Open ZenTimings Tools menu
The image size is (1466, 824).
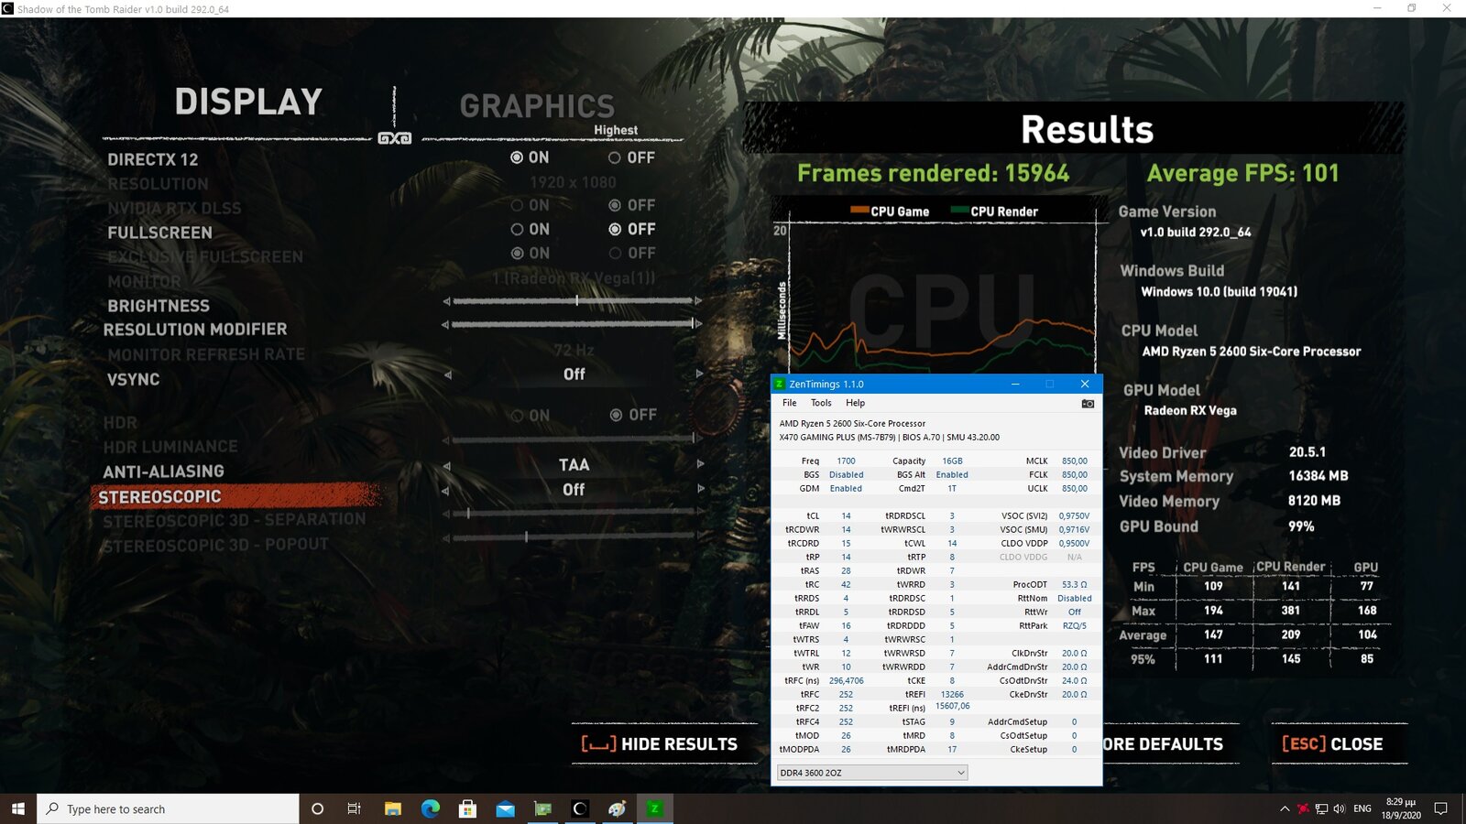(x=821, y=403)
